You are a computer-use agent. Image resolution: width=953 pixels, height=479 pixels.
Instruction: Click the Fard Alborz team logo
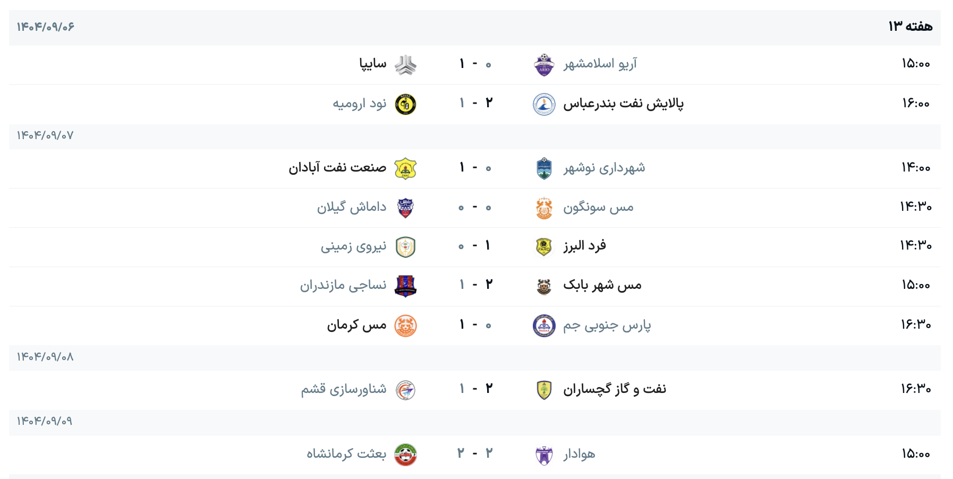click(544, 247)
